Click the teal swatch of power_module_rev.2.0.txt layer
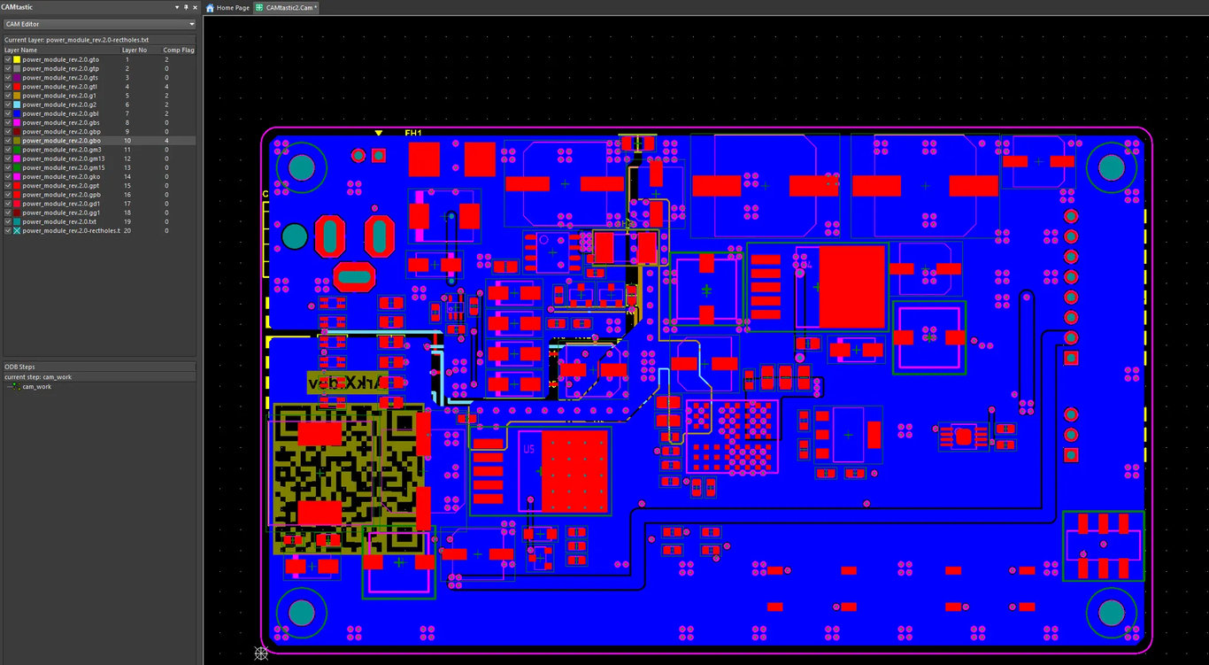This screenshot has width=1209, height=665. (17, 221)
